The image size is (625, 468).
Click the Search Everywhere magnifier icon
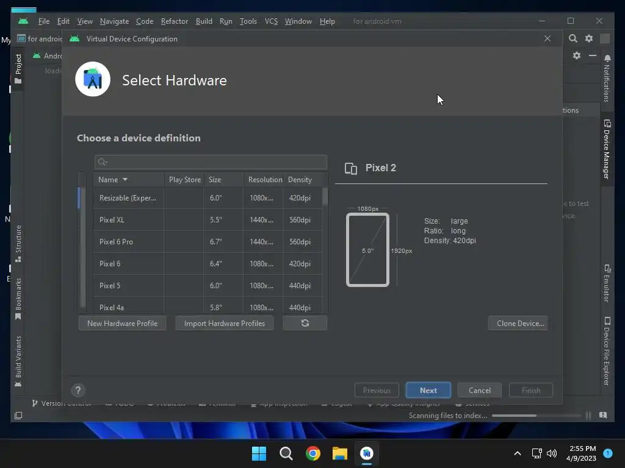coord(573,38)
